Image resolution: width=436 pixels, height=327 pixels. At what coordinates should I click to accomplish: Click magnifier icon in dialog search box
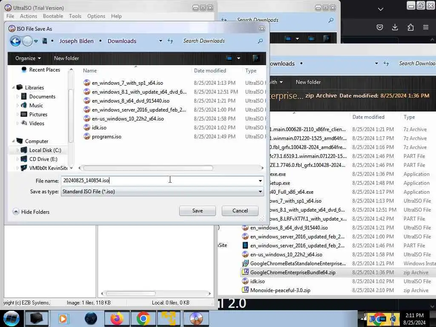pyautogui.click(x=260, y=41)
